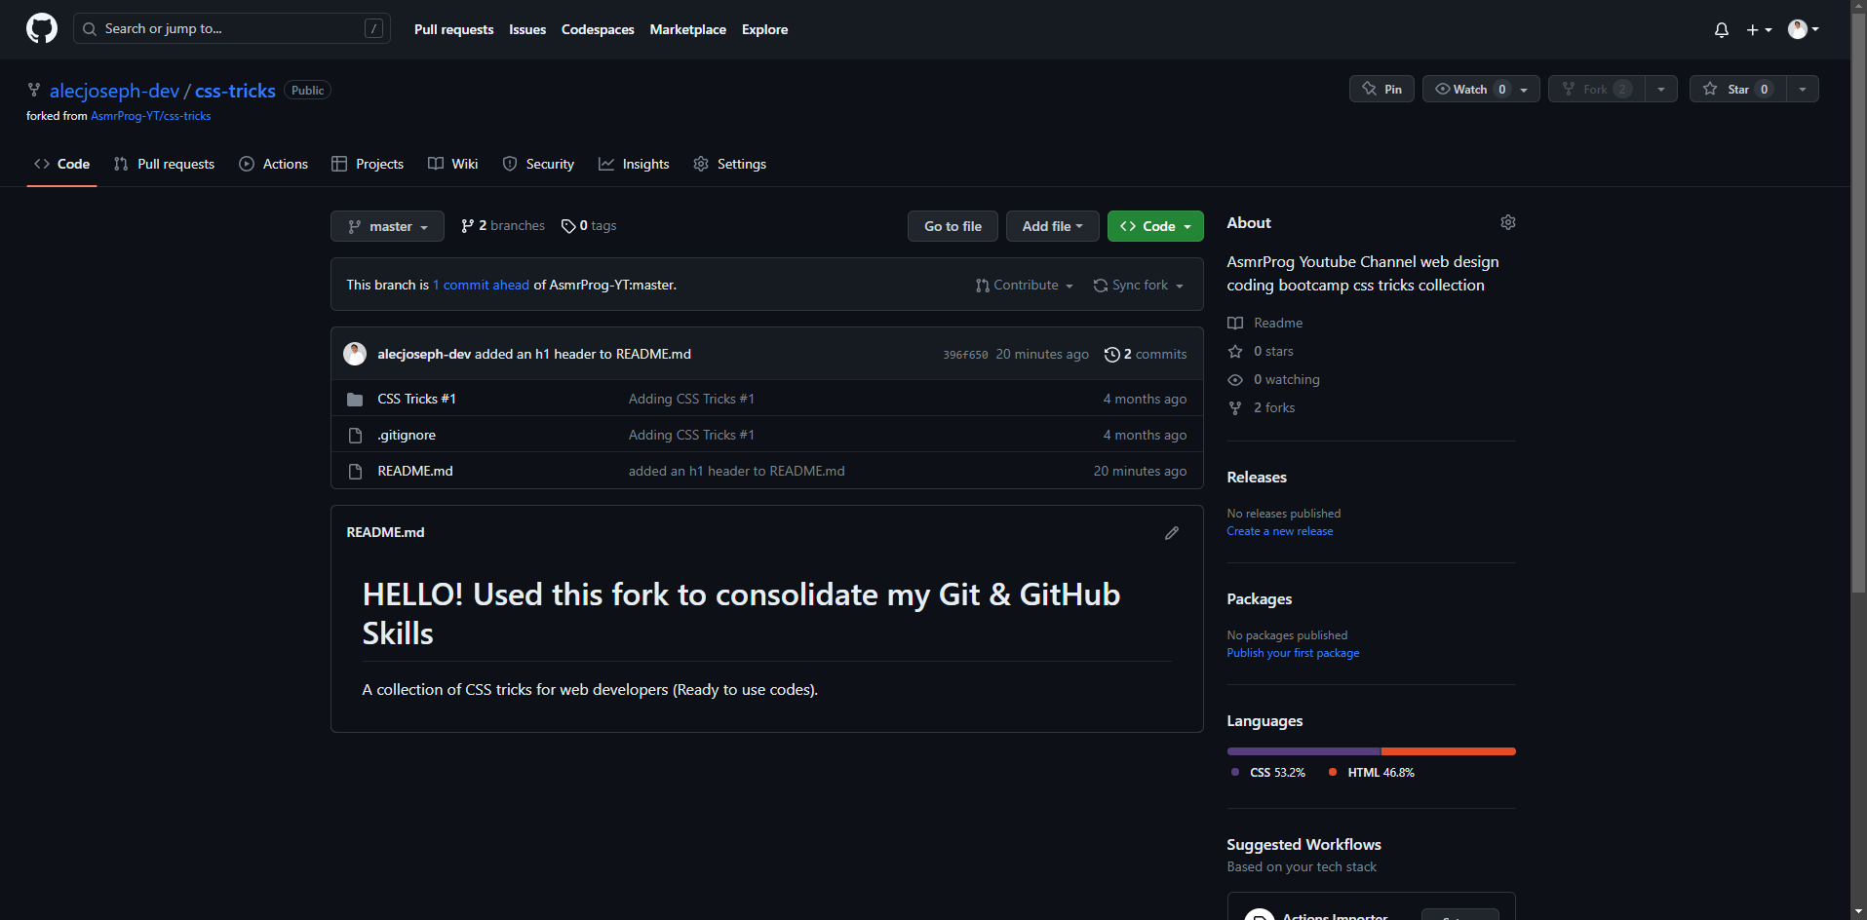The width and height of the screenshot is (1867, 920).
Task: Open the plus create-new menu
Action: point(1759,29)
